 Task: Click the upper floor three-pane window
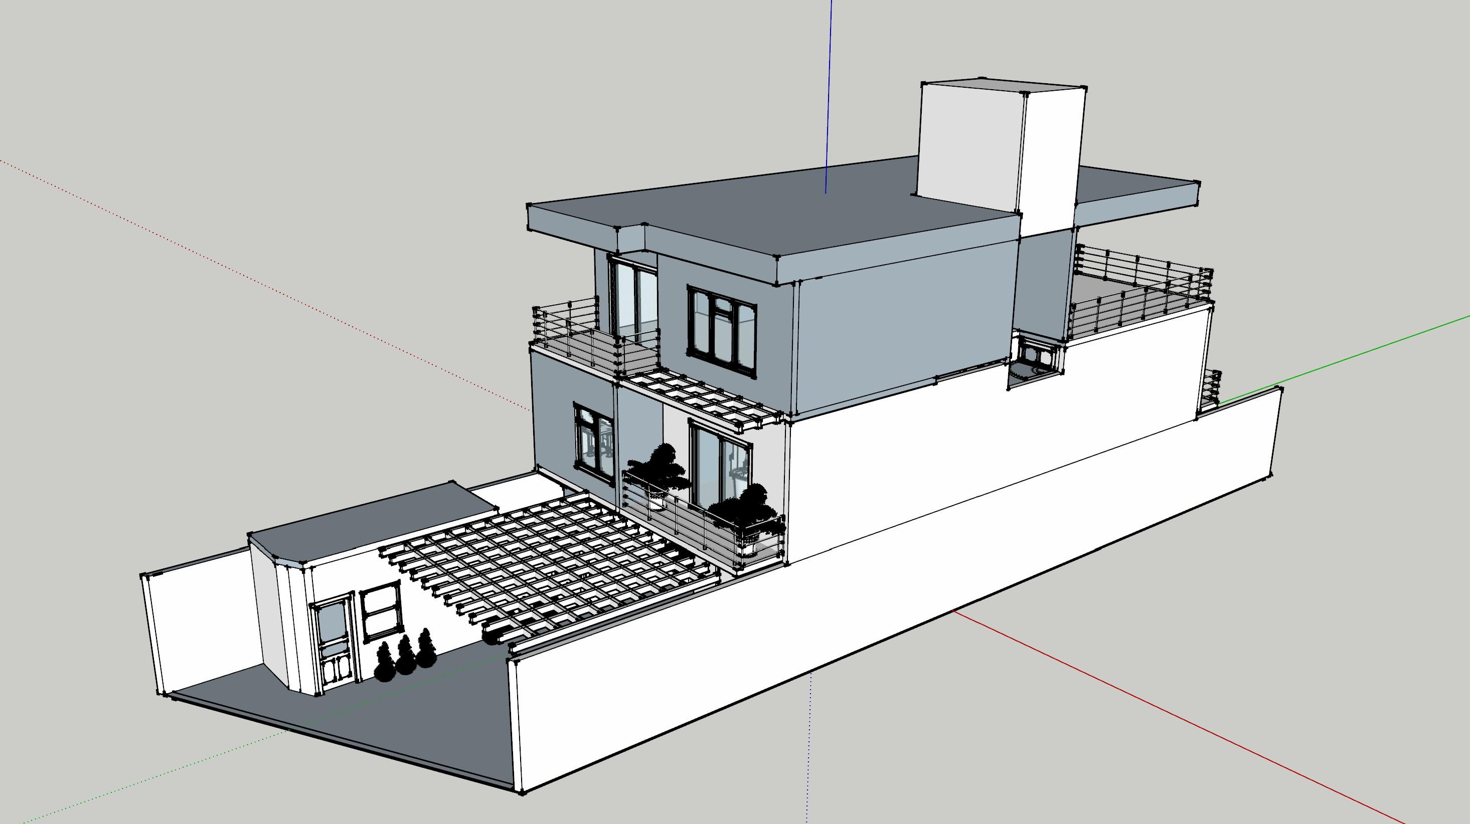[x=721, y=331]
